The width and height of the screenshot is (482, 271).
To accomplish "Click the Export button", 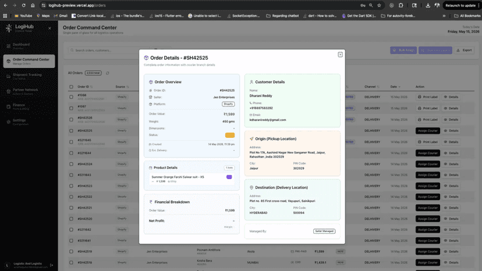I will (464, 50).
